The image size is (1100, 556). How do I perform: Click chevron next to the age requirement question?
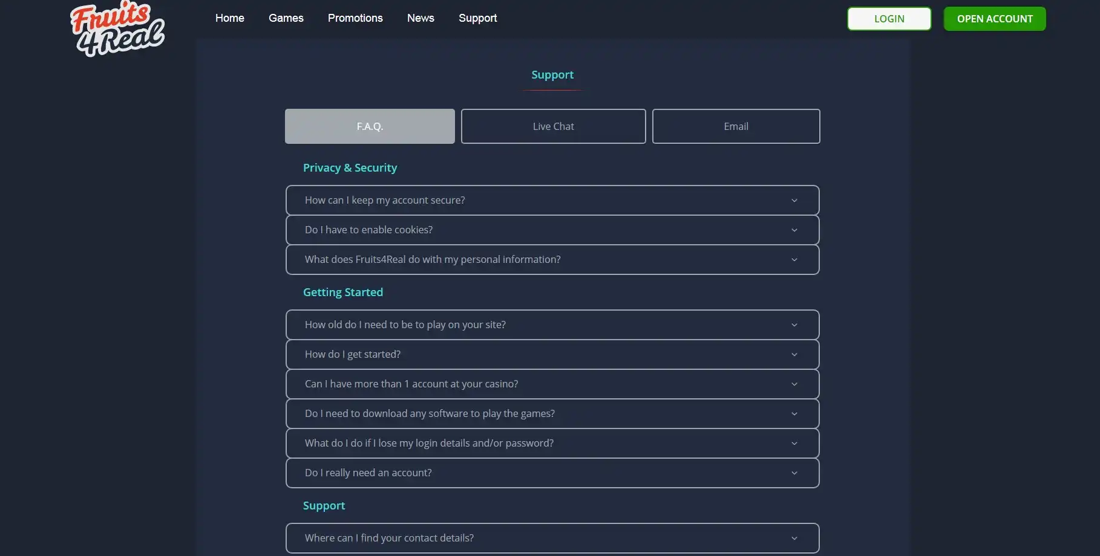click(794, 325)
